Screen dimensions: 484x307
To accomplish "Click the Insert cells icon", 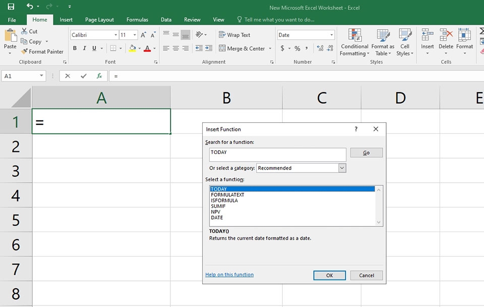I will coord(427,35).
